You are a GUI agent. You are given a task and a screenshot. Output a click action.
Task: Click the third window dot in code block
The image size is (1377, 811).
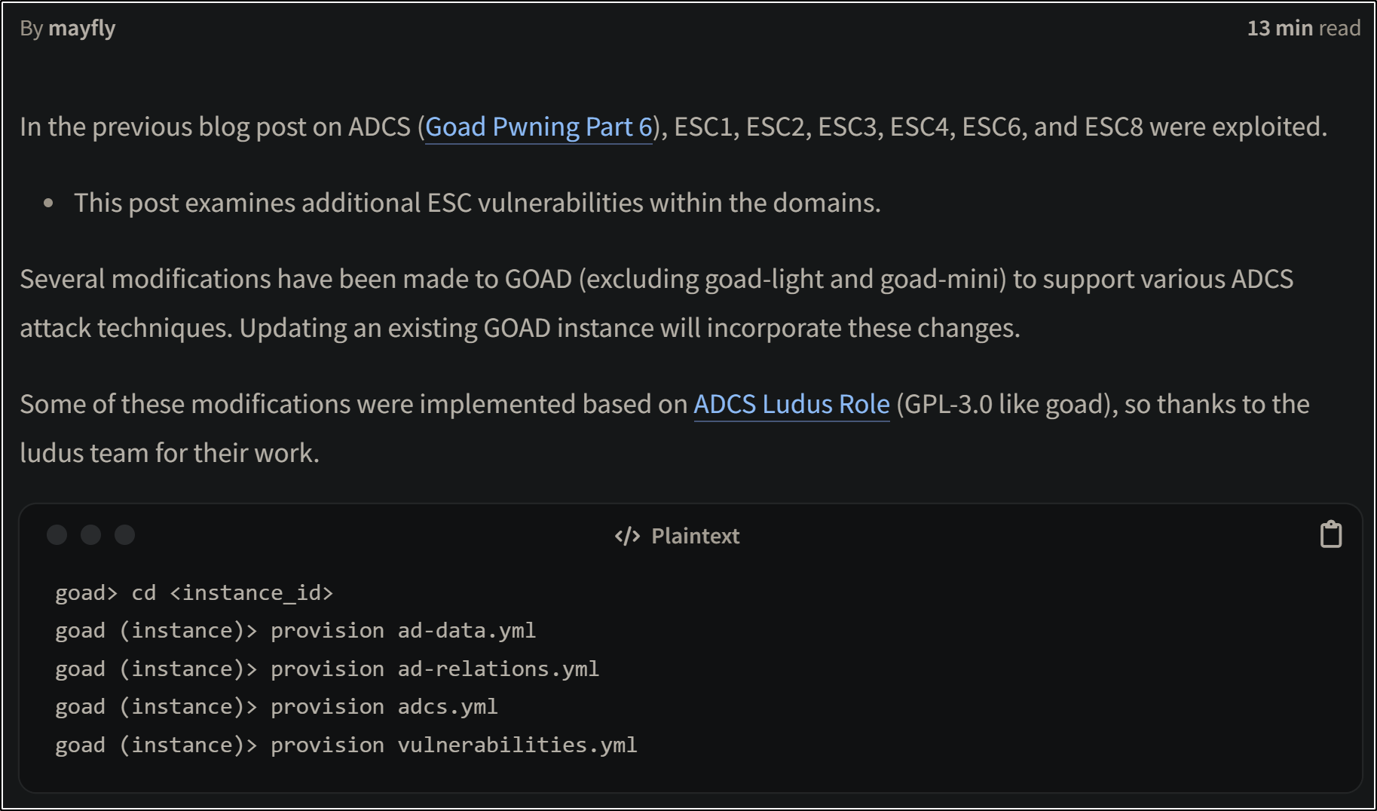tap(125, 534)
